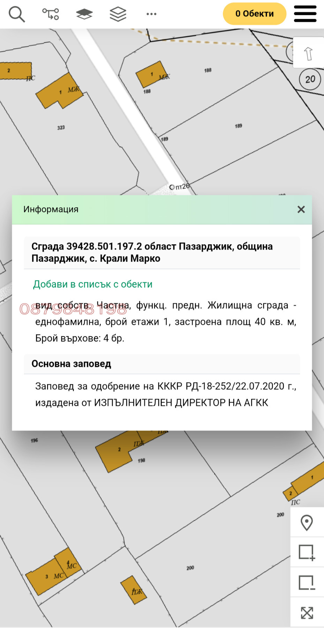This screenshot has width=324, height=628.
Task: Click the fullscreen expand arrows icon
Action: tap(307, 613)
